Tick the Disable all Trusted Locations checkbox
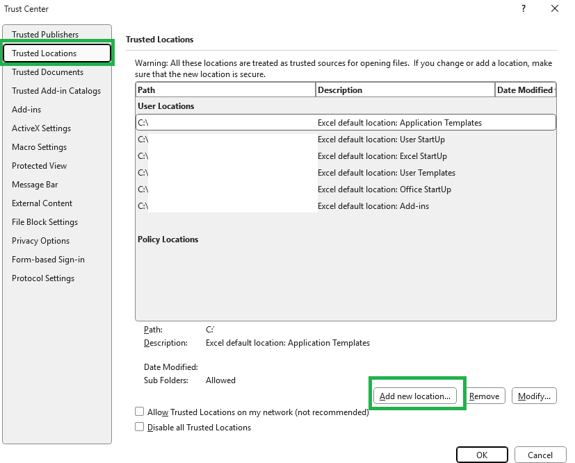Screen dimensions: 575x463 point(139,427)
